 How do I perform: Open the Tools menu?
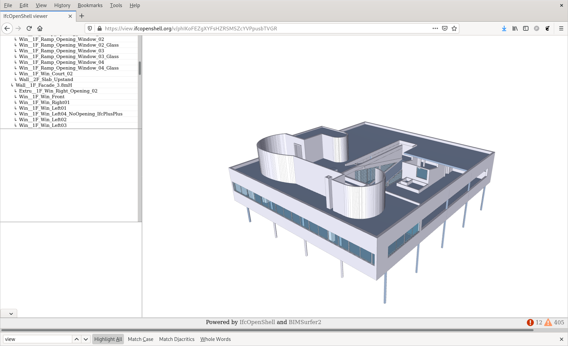116,5
